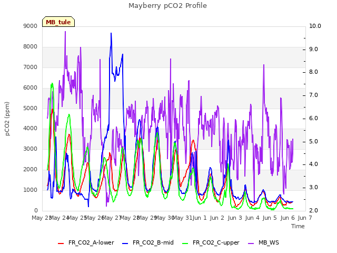Click the purple MB_WS spike near Jun 5
Image resolution: width=337 pixels, height=253 pixels.
click(264, 65)
